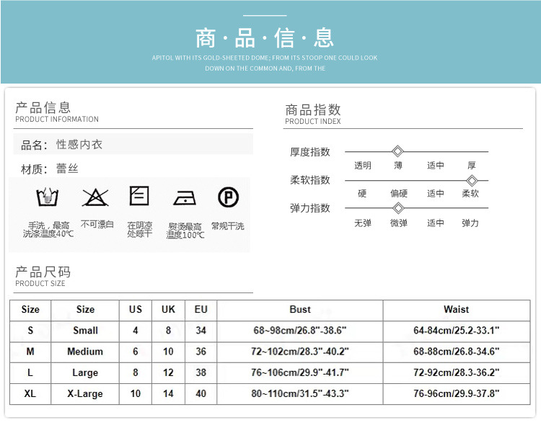Image resolution: width=541 pixels, height=438 pixels.
Task: Click the 常规干洗 caption
Action: click(x=228, y=226)
